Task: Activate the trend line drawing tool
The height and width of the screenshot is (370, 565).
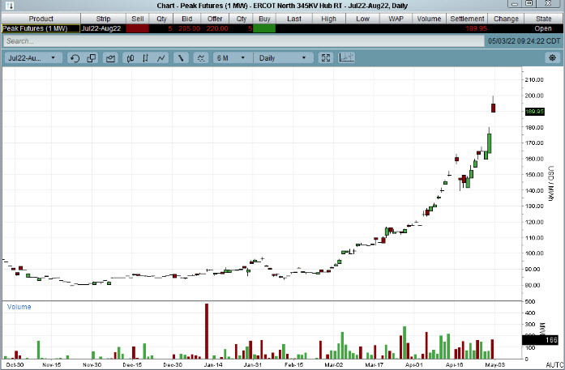Action: [x=180, y=58]
